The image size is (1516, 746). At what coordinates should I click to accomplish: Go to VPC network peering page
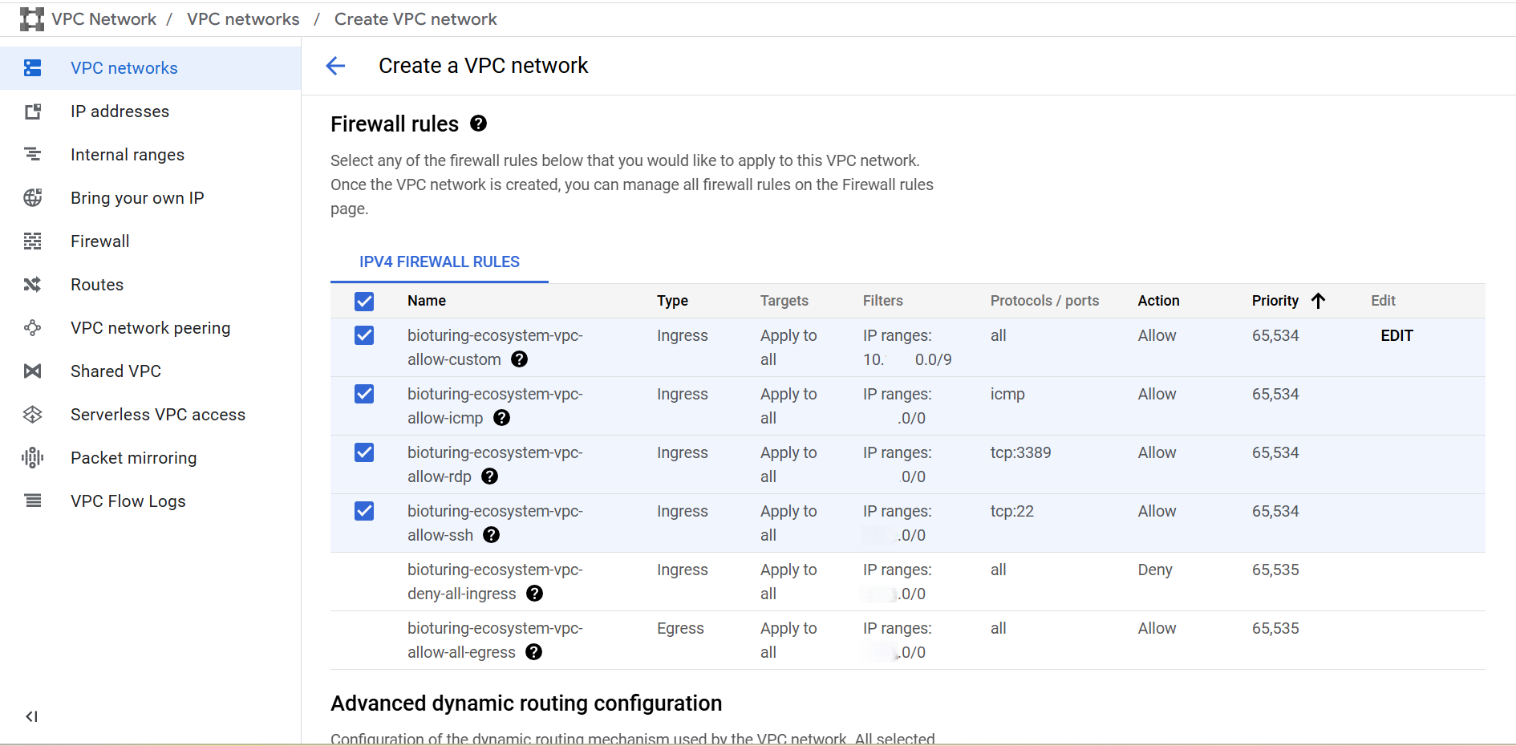click(150, 328)
